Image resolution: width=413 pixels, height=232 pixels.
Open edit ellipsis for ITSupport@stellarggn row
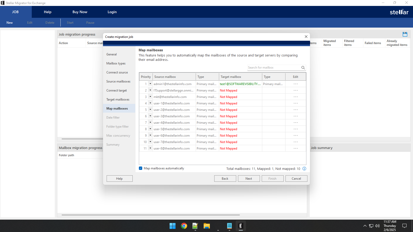(x=296, y=90)
